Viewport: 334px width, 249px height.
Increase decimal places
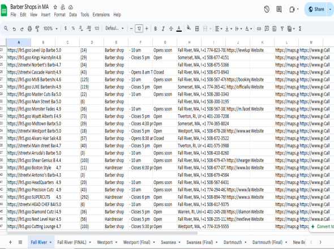pyautogui.click(x=89, y=28)
